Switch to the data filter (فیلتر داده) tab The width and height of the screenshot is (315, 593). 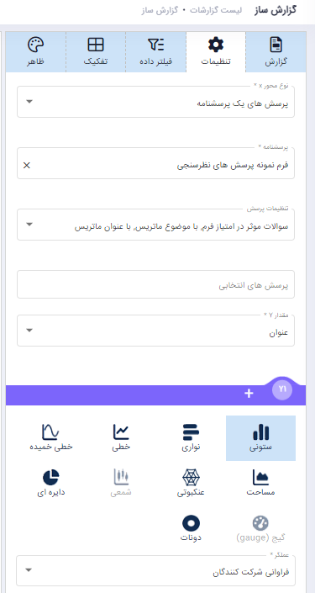[155, 52]
